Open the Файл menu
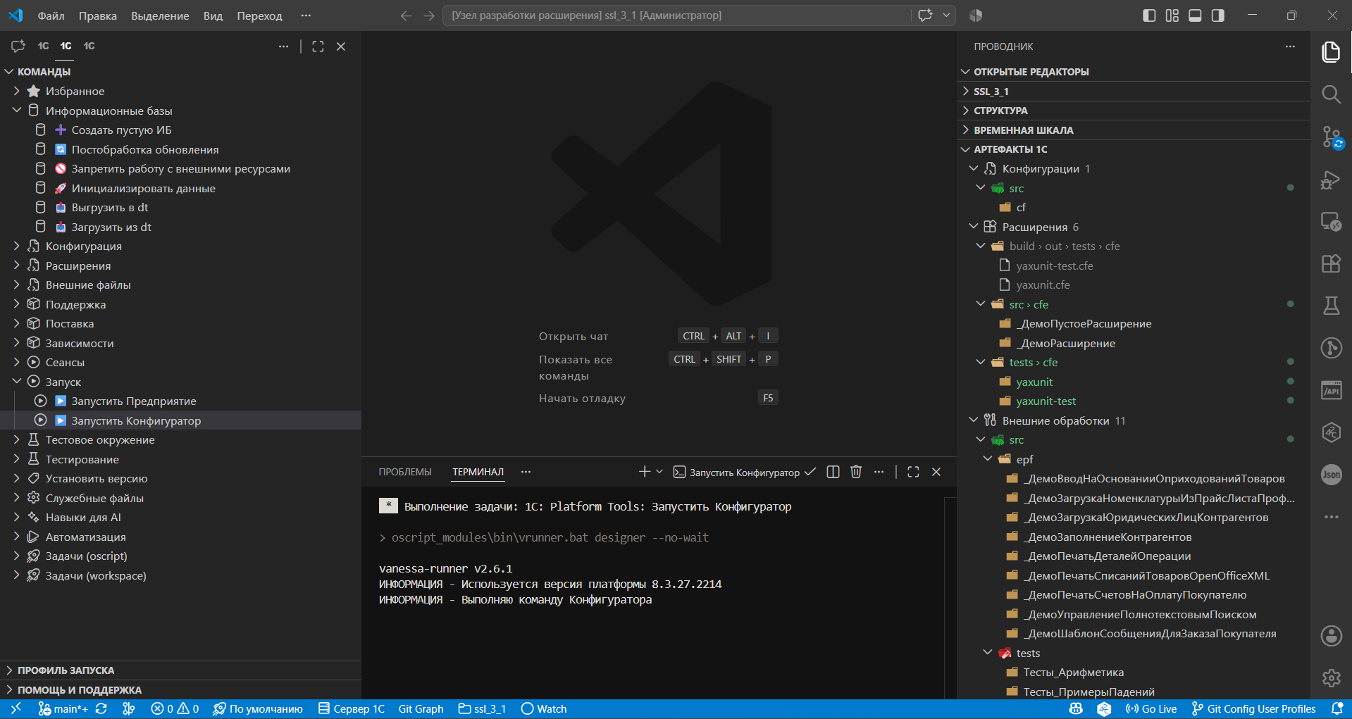 (51, 15)
